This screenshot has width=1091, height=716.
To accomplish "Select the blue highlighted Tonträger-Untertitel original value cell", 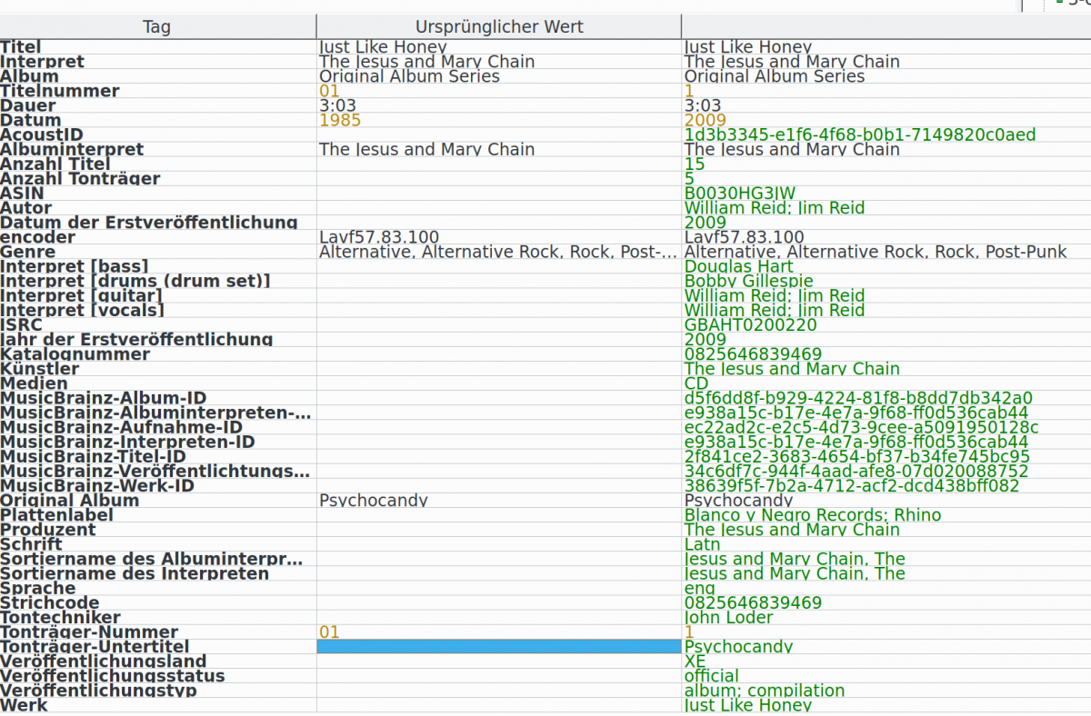I will (498, 646).
